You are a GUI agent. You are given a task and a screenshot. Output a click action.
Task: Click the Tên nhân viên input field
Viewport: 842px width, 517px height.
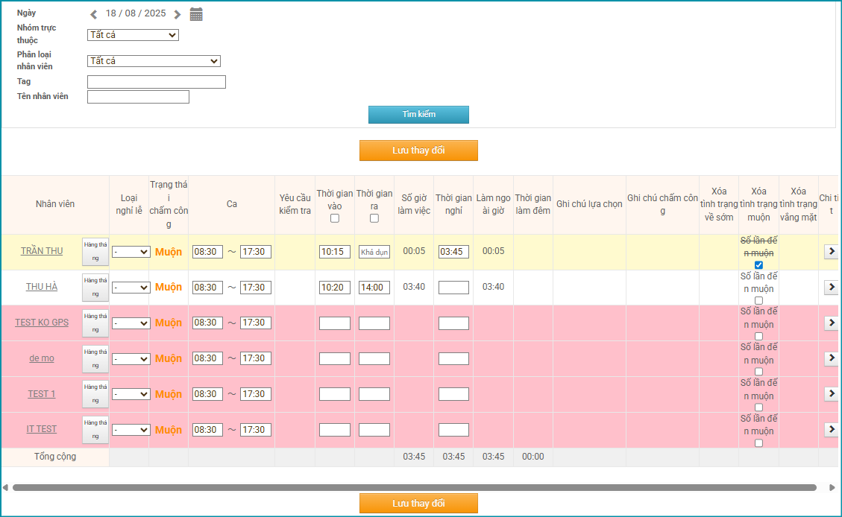[138, 97]
